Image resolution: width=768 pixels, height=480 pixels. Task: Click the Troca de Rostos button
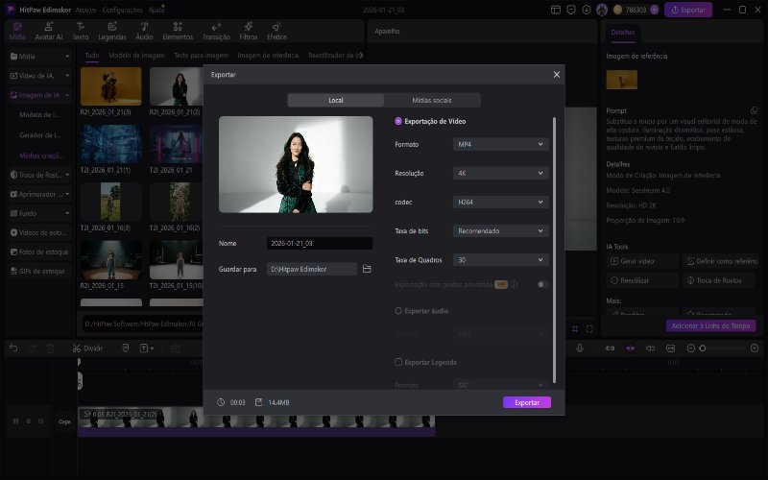[718, 280]
